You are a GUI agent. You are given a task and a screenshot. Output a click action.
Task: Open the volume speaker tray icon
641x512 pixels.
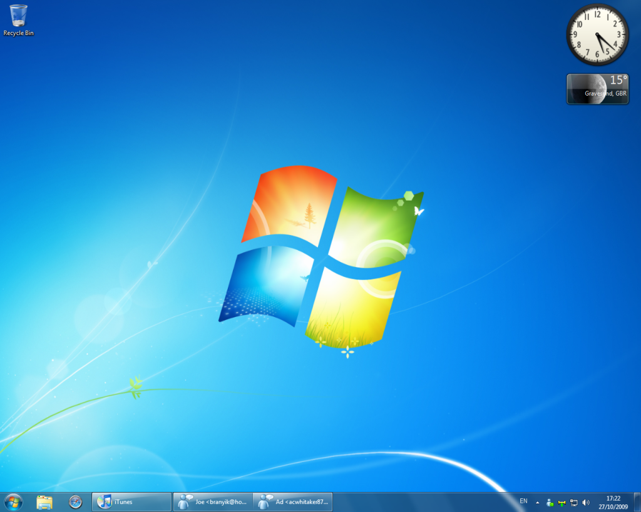click(586, 503)
